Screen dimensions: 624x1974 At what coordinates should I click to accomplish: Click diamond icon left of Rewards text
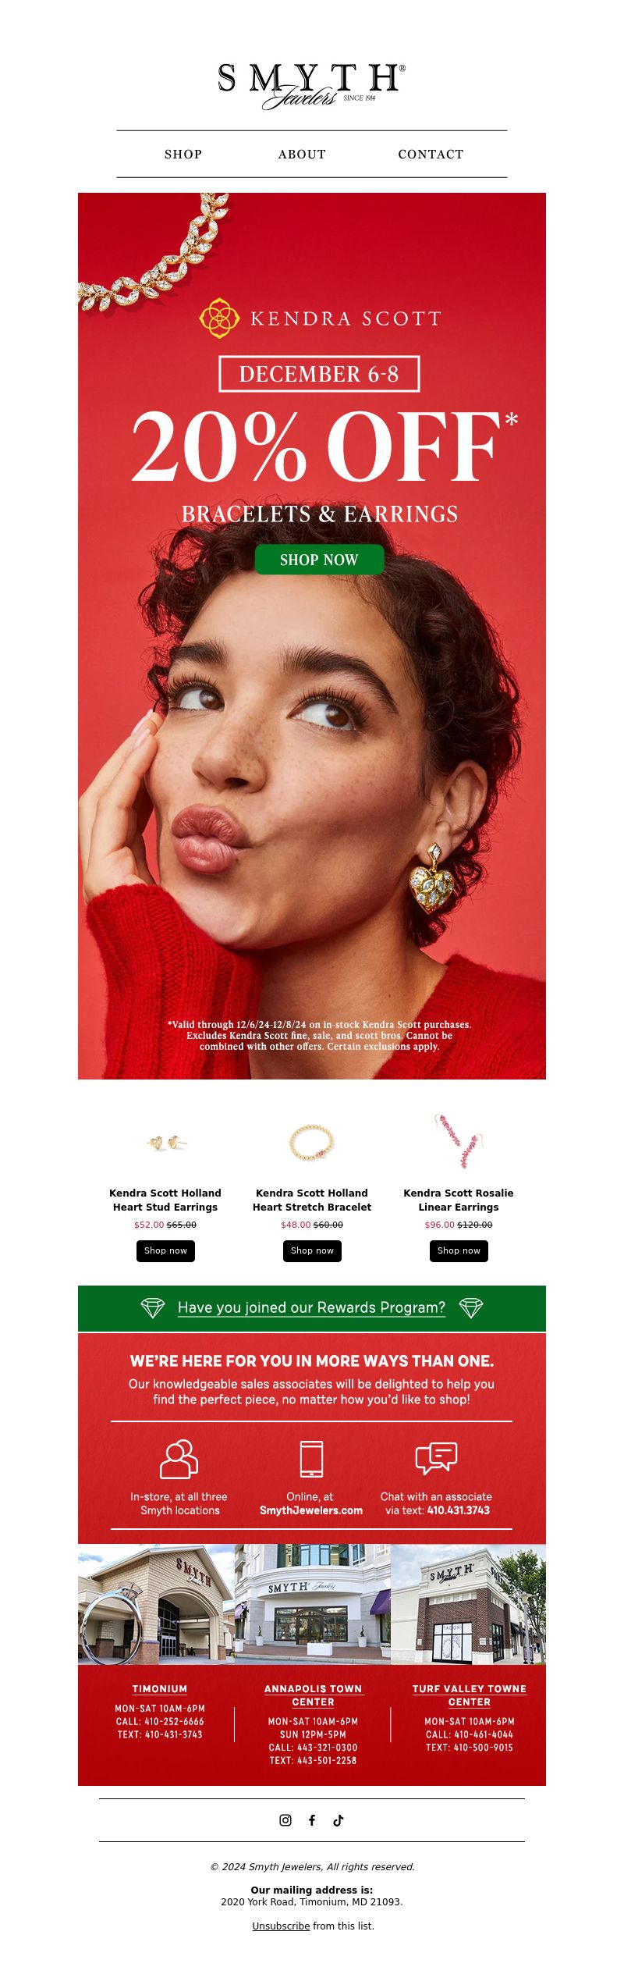(x=153, y=1307)
